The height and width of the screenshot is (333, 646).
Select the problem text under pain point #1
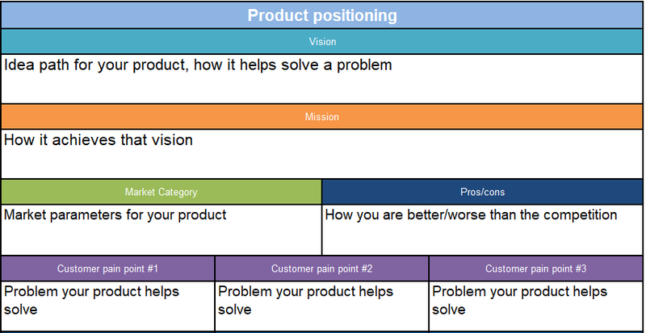(107, 306)
